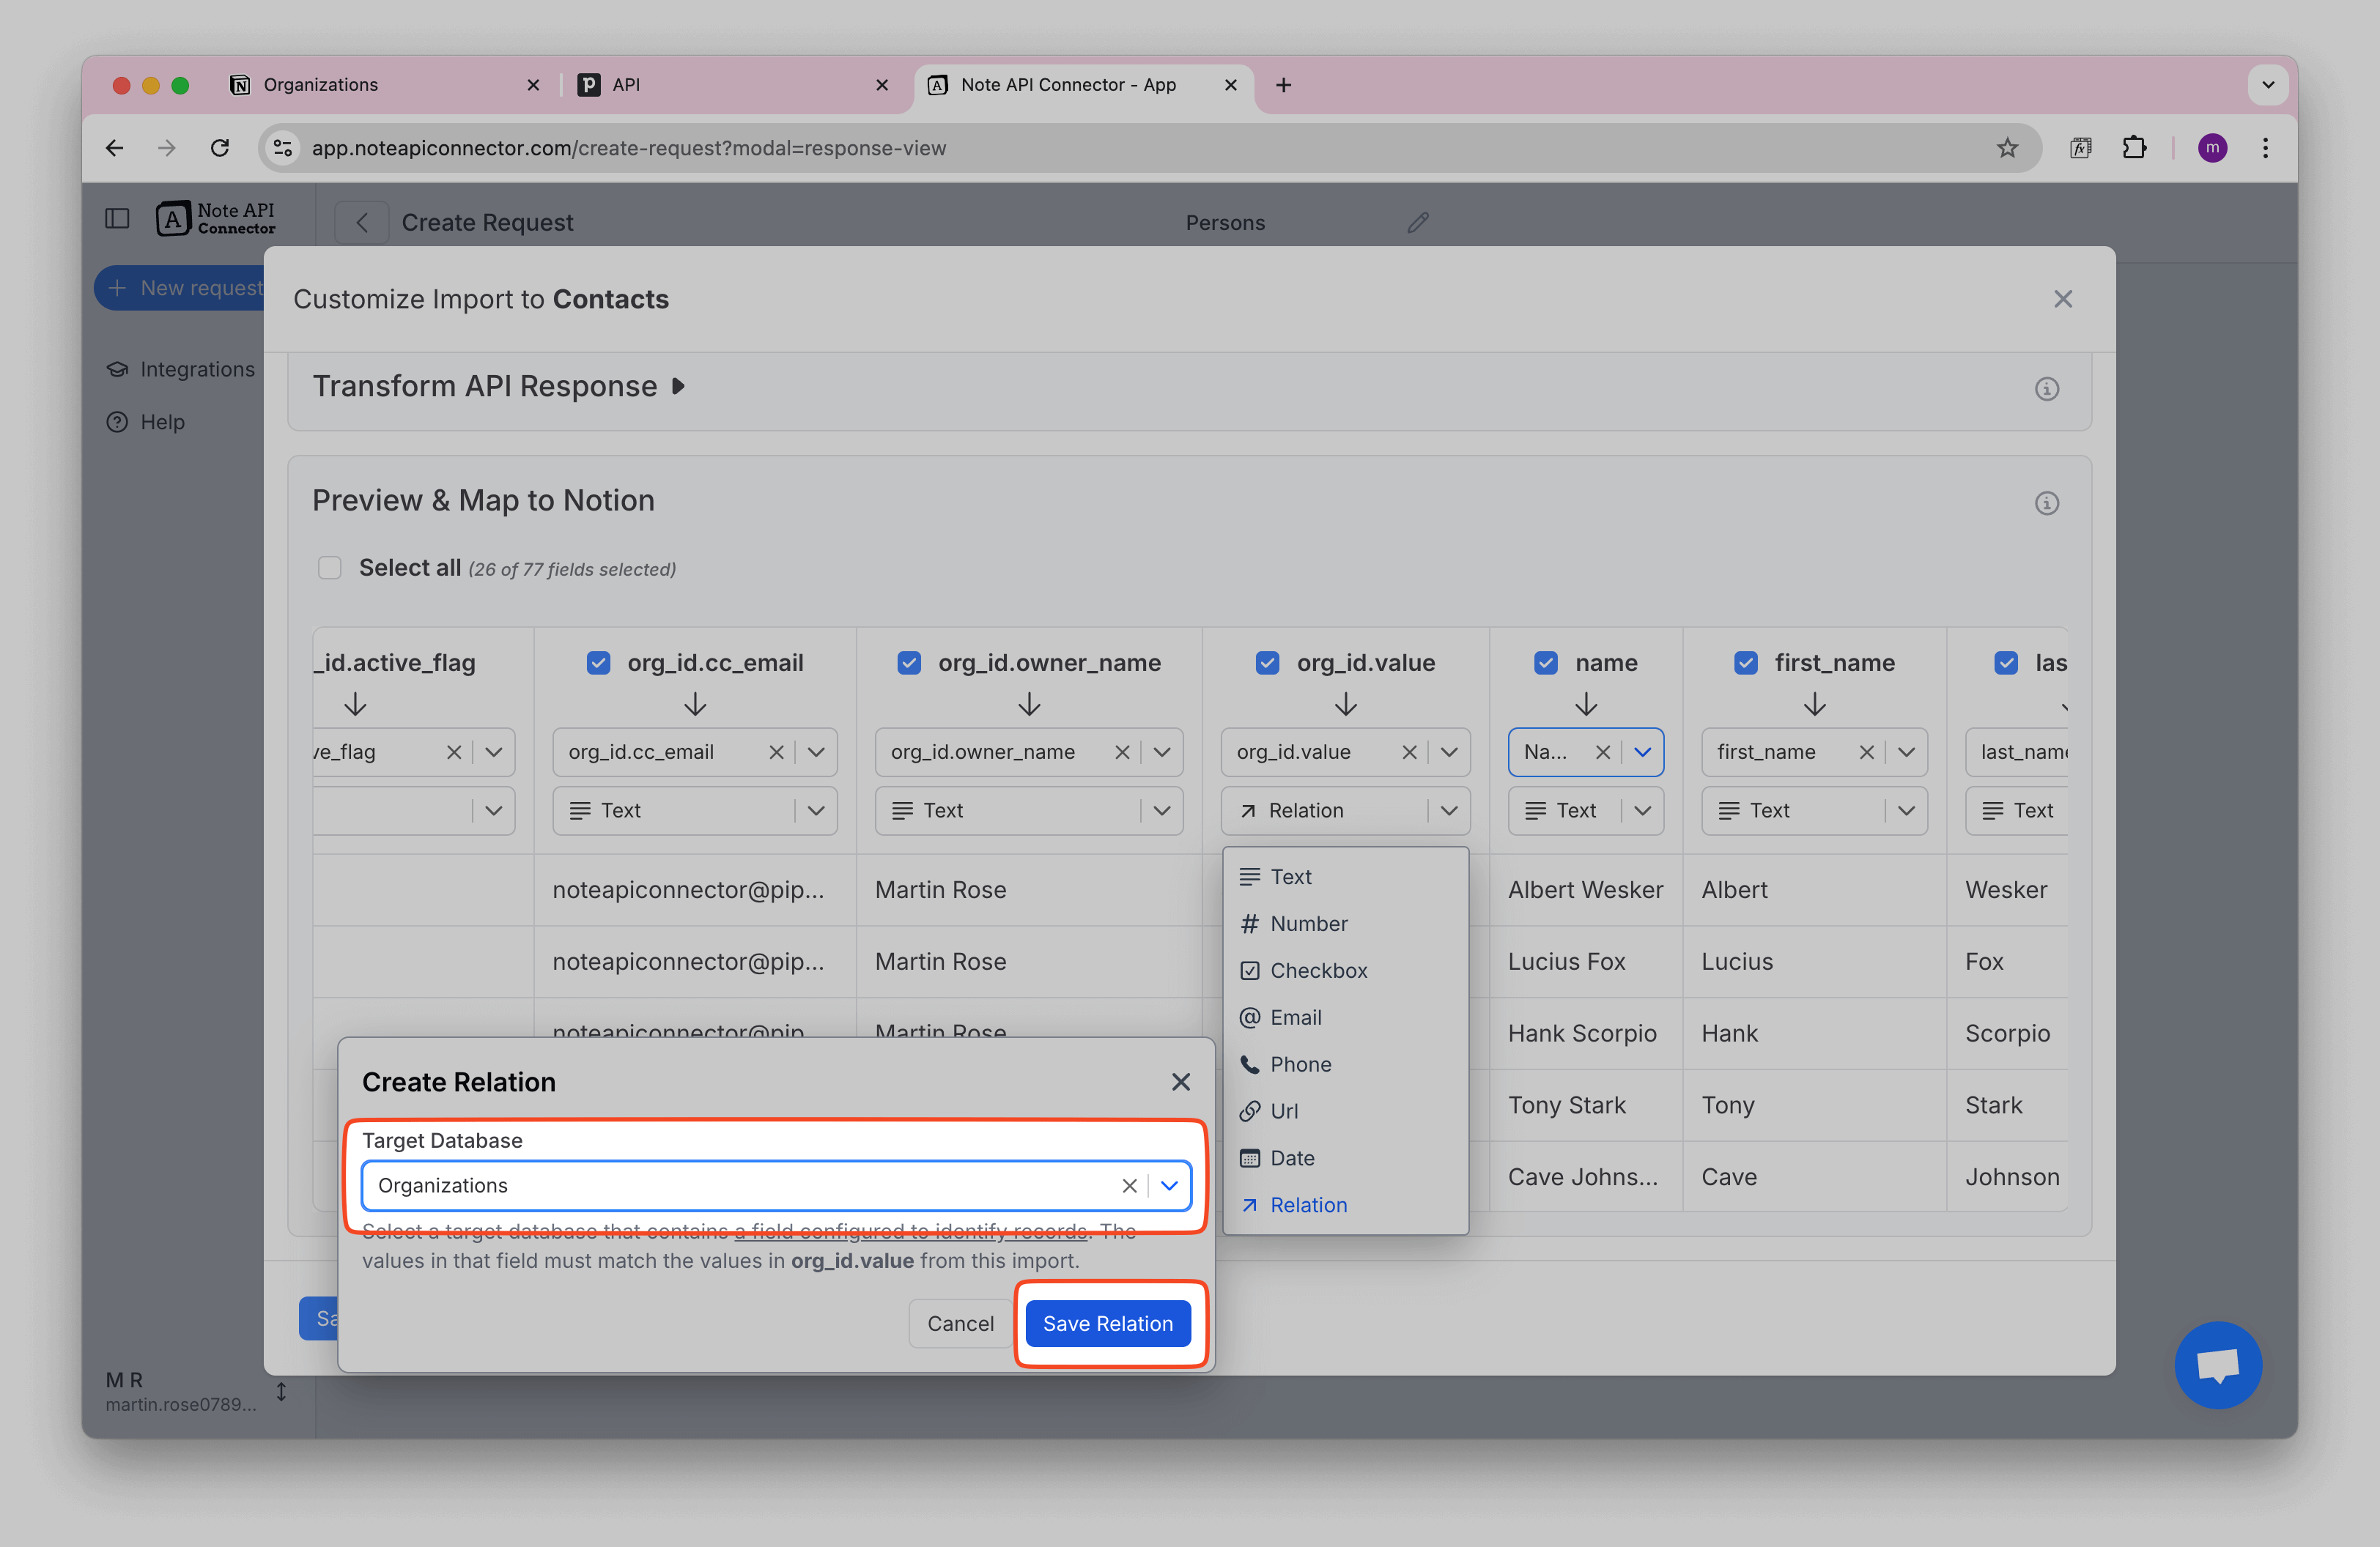Choose Relation from the type list

1345,1205
